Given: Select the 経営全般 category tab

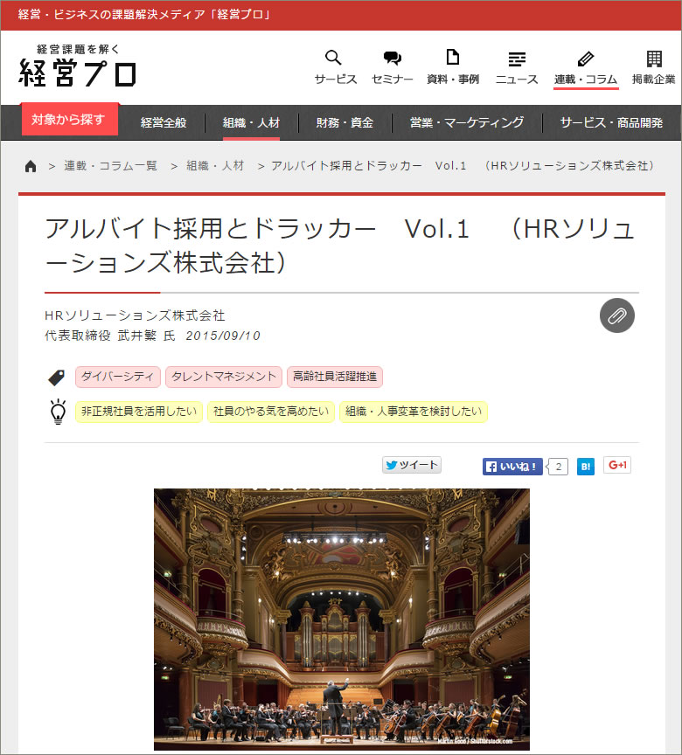Looking at the screenshot, I should 164,123.
